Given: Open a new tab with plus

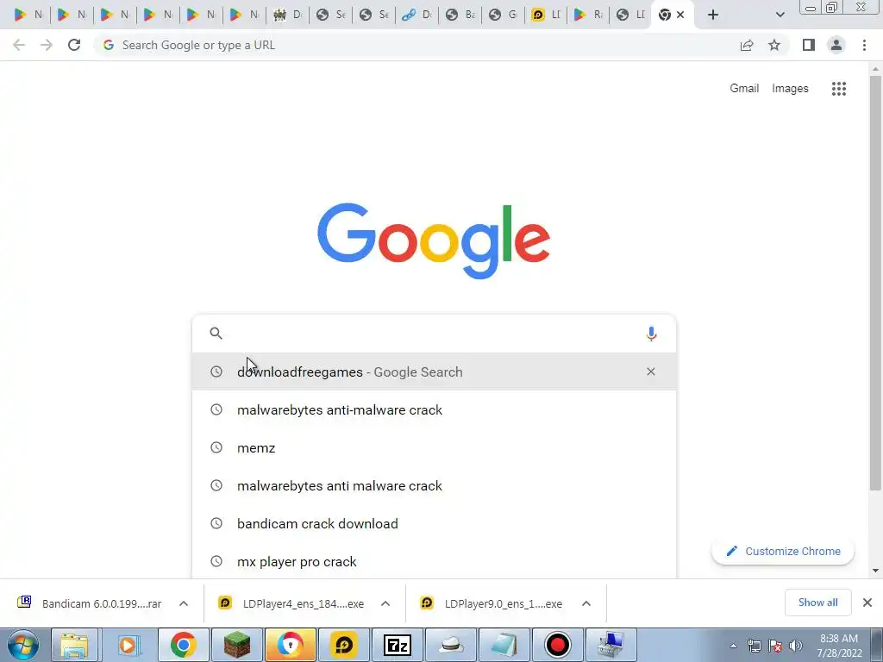Looking at the screenshot, I should pos(713,15).
